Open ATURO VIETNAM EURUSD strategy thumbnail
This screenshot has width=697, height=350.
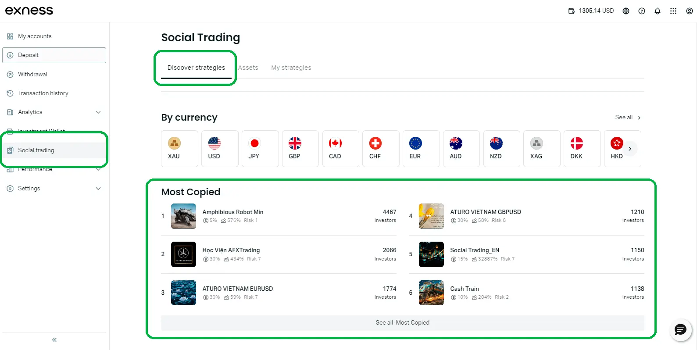183,293
